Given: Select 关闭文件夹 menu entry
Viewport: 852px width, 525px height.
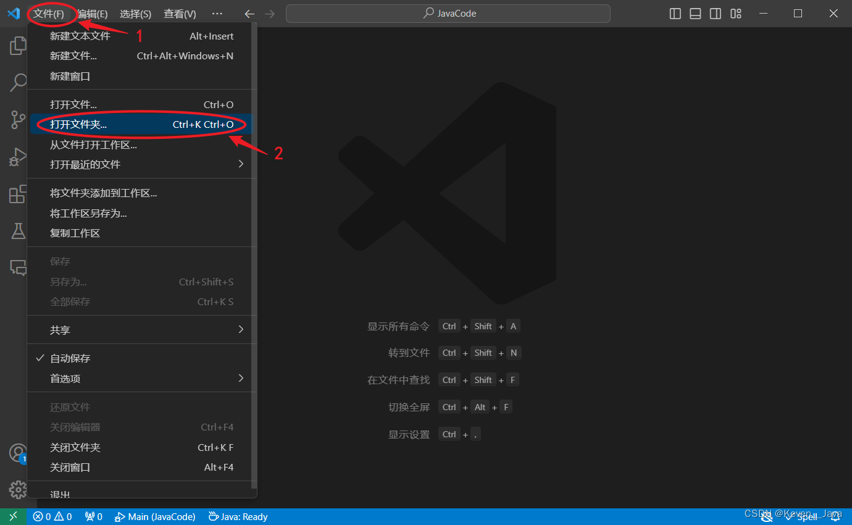Looking at the screenshot, I should [x=141, y=447].
